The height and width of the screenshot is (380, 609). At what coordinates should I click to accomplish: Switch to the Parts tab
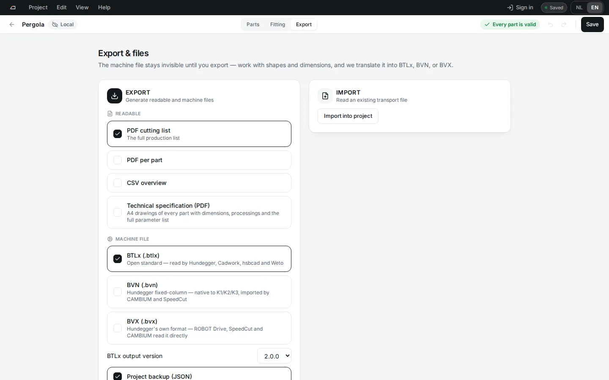[x=253, y=24]
